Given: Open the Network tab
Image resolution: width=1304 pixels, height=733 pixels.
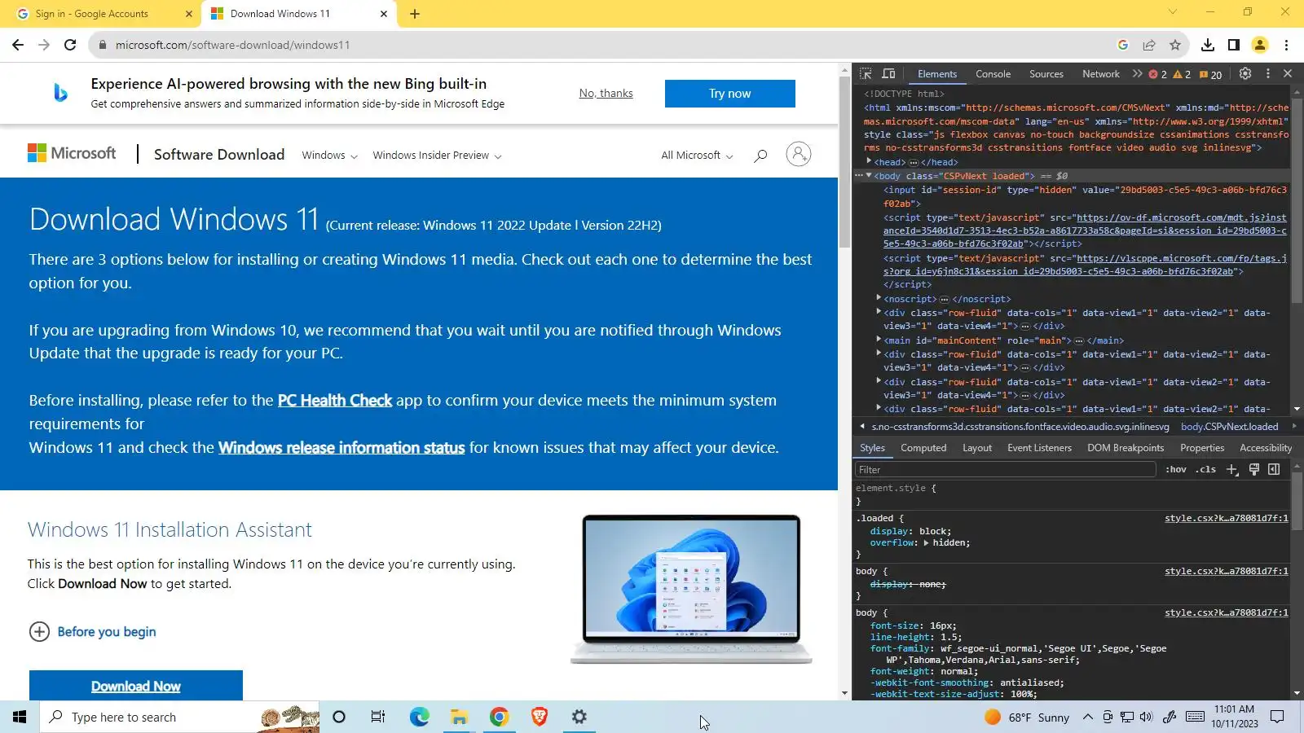Looking at the screenshot, I should pos(1101,74).
